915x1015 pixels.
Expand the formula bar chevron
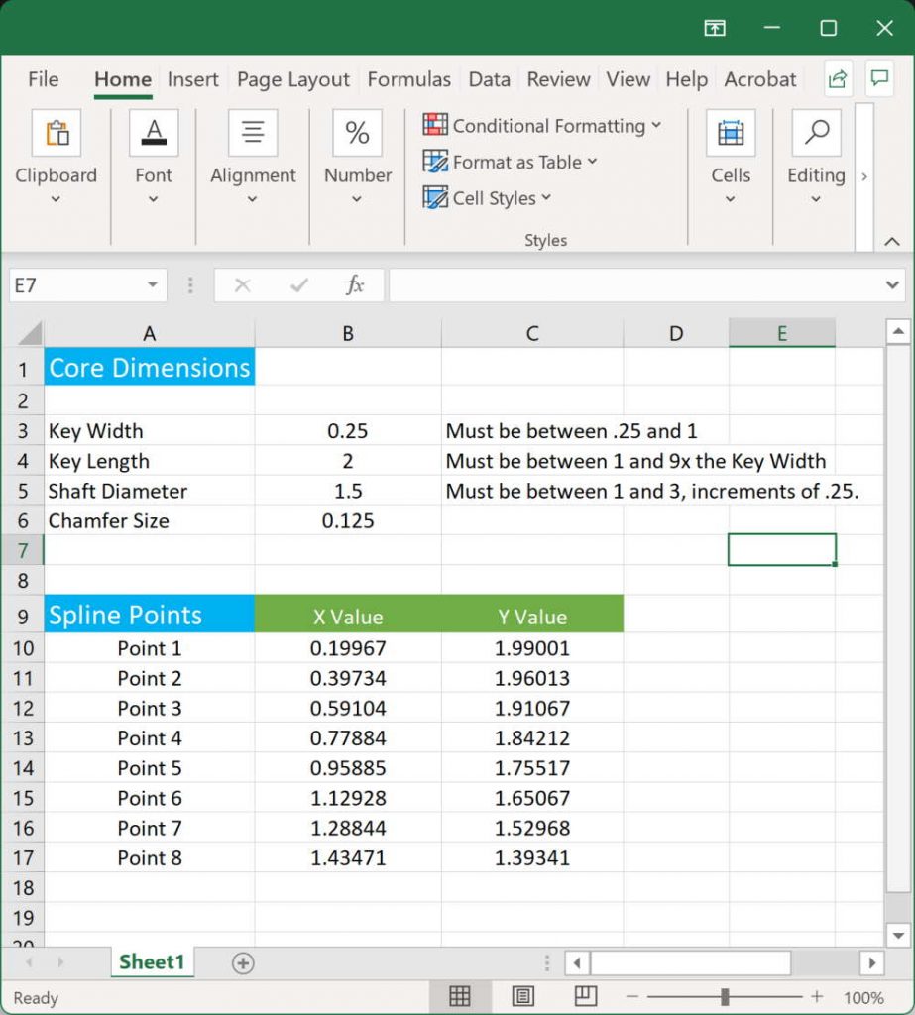[892, 284]
